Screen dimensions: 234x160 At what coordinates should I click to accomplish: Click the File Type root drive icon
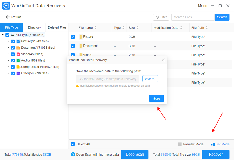pyautogui.click(x=12, y=35)
